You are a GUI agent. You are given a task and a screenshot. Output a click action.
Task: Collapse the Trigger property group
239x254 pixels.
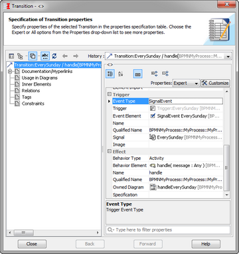[x=110, y=94]
